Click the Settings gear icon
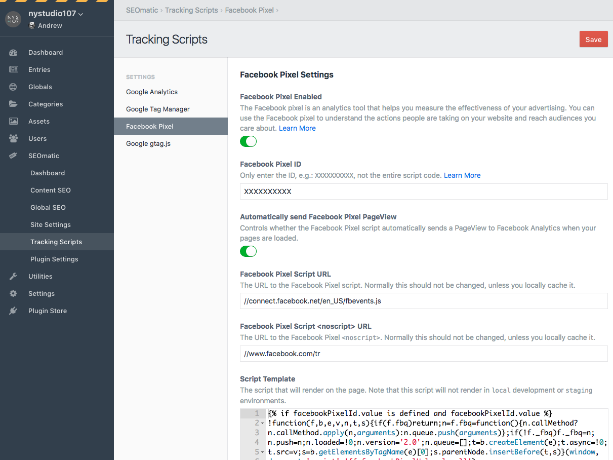This screenshot has height=460, width=613. [13, 293]
